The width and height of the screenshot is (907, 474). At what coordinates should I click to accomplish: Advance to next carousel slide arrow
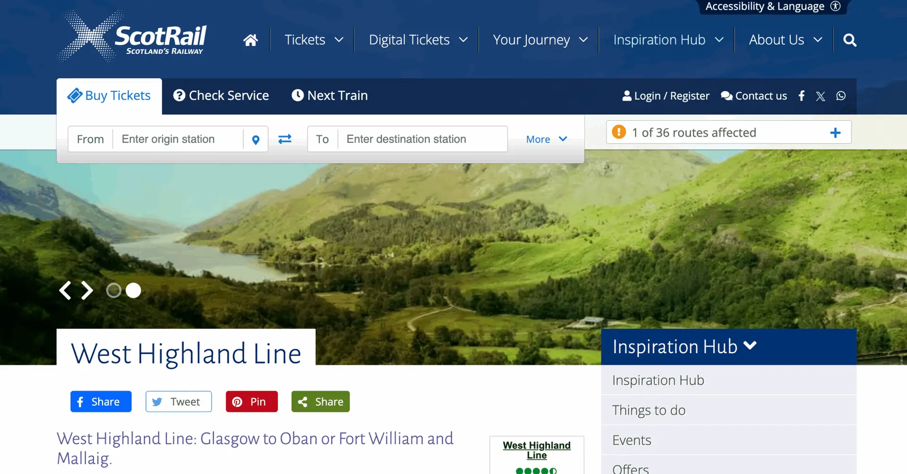(87, 290)
